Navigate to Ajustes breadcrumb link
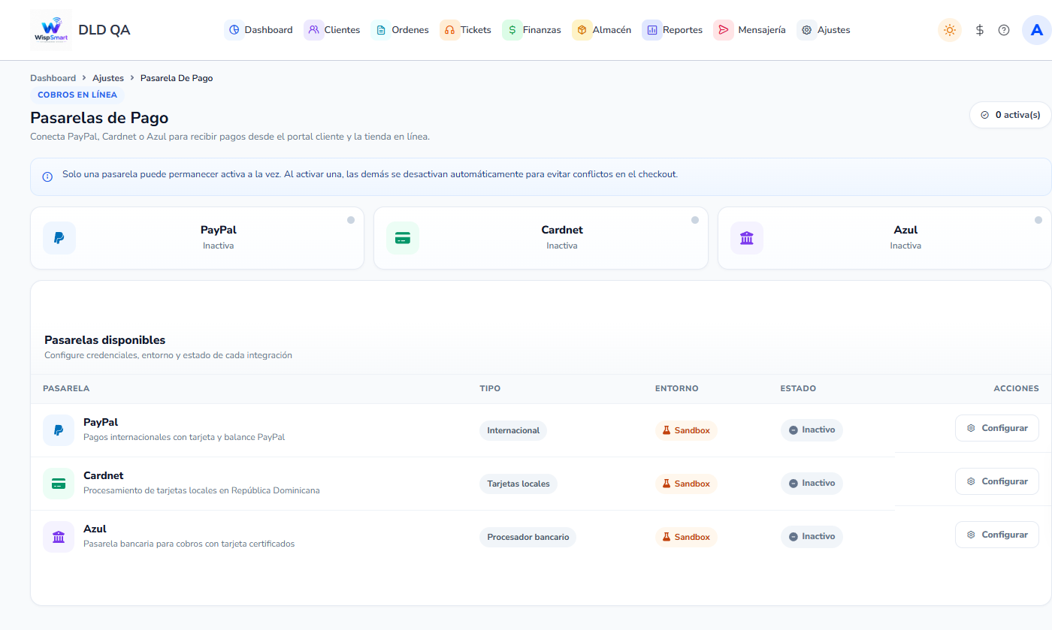This screenshot has width=1052, height=630. pos(108,78)
